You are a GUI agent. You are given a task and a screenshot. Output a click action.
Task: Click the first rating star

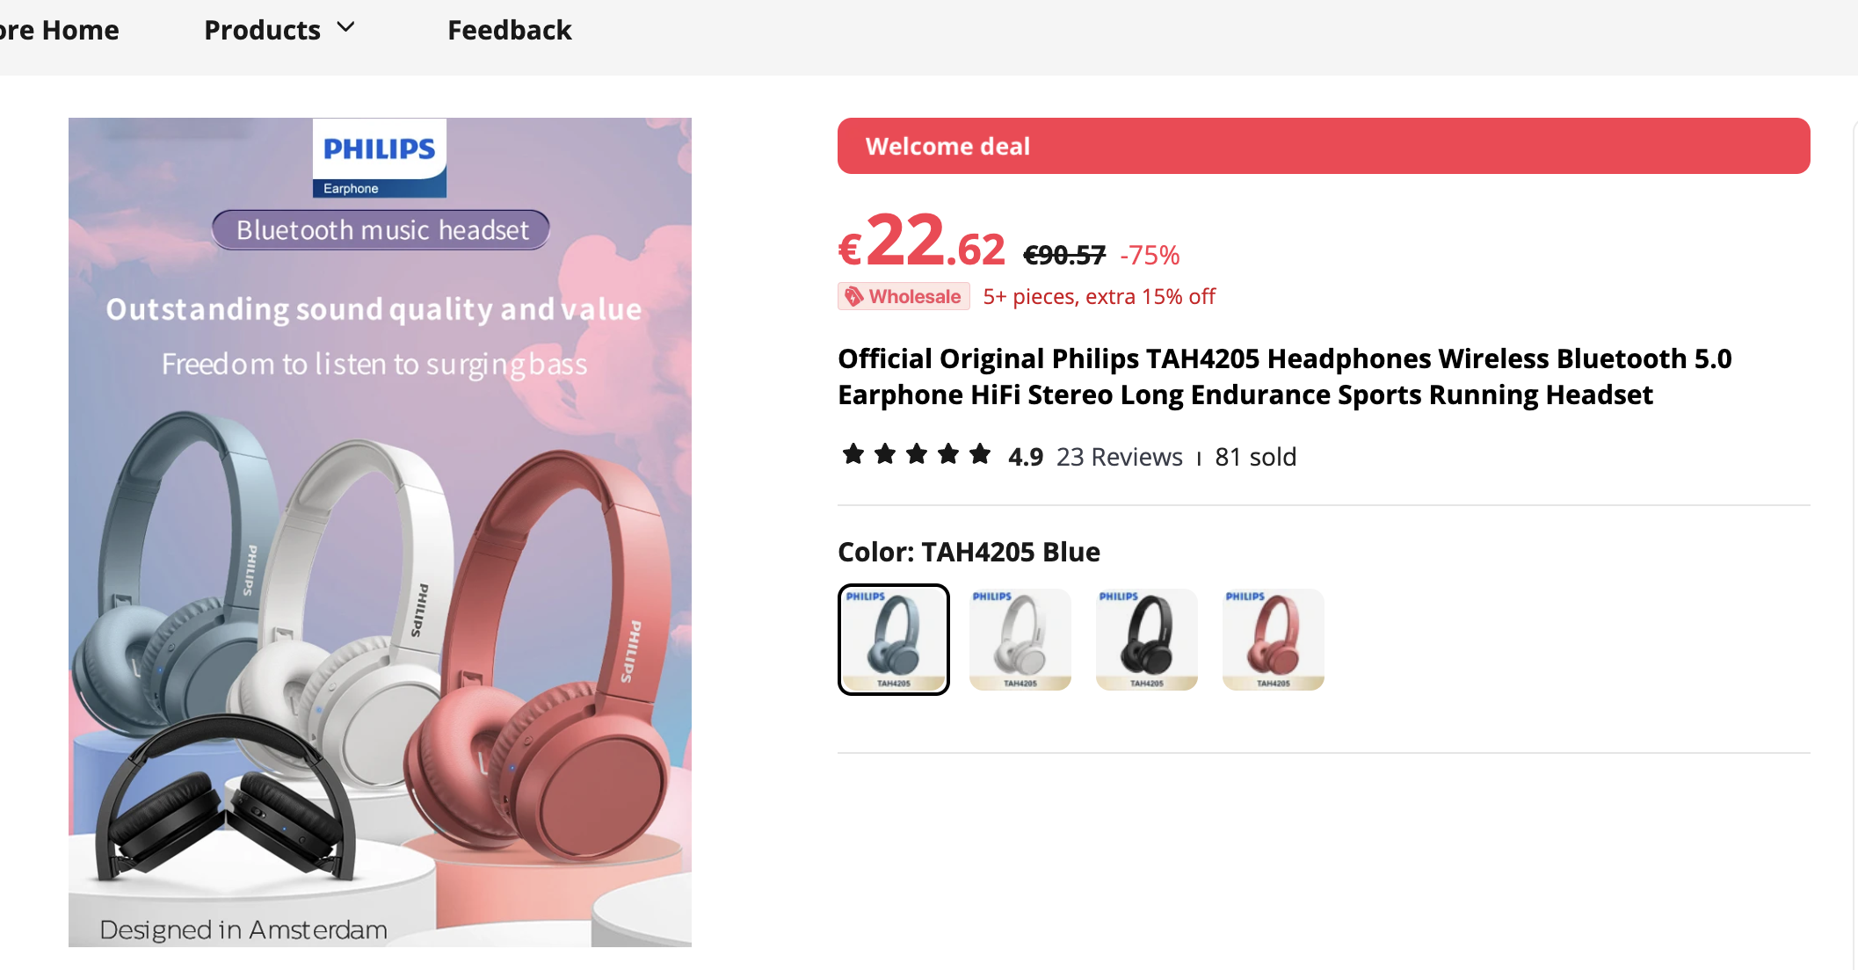(x=853, y=454)
